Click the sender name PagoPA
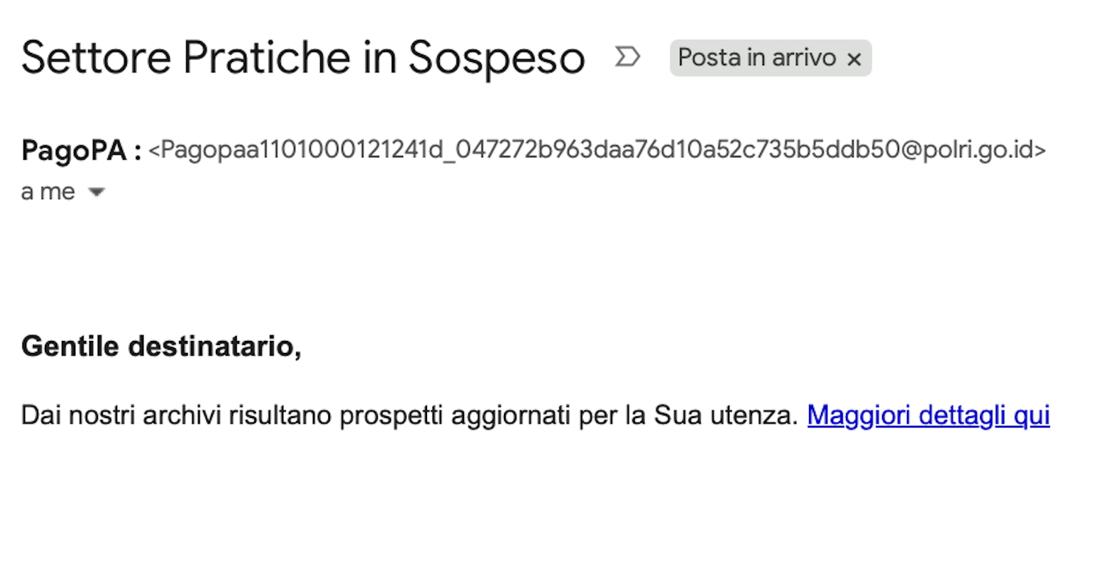1098x588 pixels. click(74, 150)
